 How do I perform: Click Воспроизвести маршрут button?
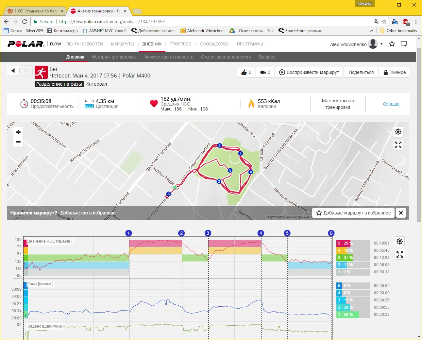[x=309, y=72]
